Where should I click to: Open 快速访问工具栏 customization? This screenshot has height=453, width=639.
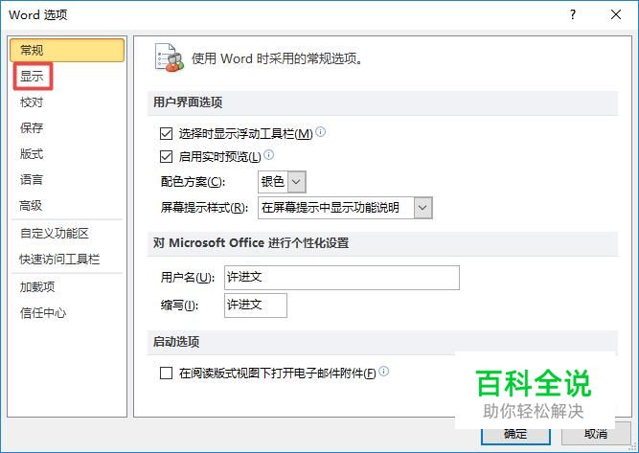click(59, 260)
